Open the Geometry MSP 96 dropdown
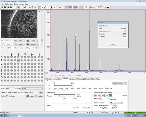The image size is (146, 117). pyautogui.click(x=32, y=89)
